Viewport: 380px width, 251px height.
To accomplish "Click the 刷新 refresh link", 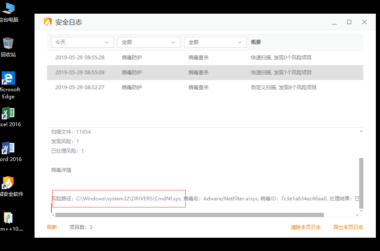I will coord(52,227).
